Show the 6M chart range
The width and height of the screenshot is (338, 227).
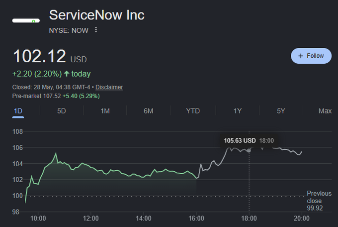(148, 111)
